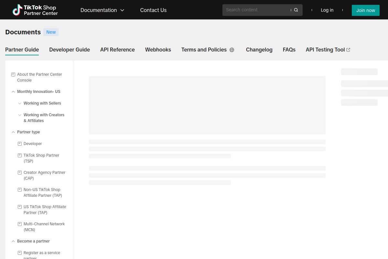Collapse the Monthly Innovation- US section

(x=13, y=92)
